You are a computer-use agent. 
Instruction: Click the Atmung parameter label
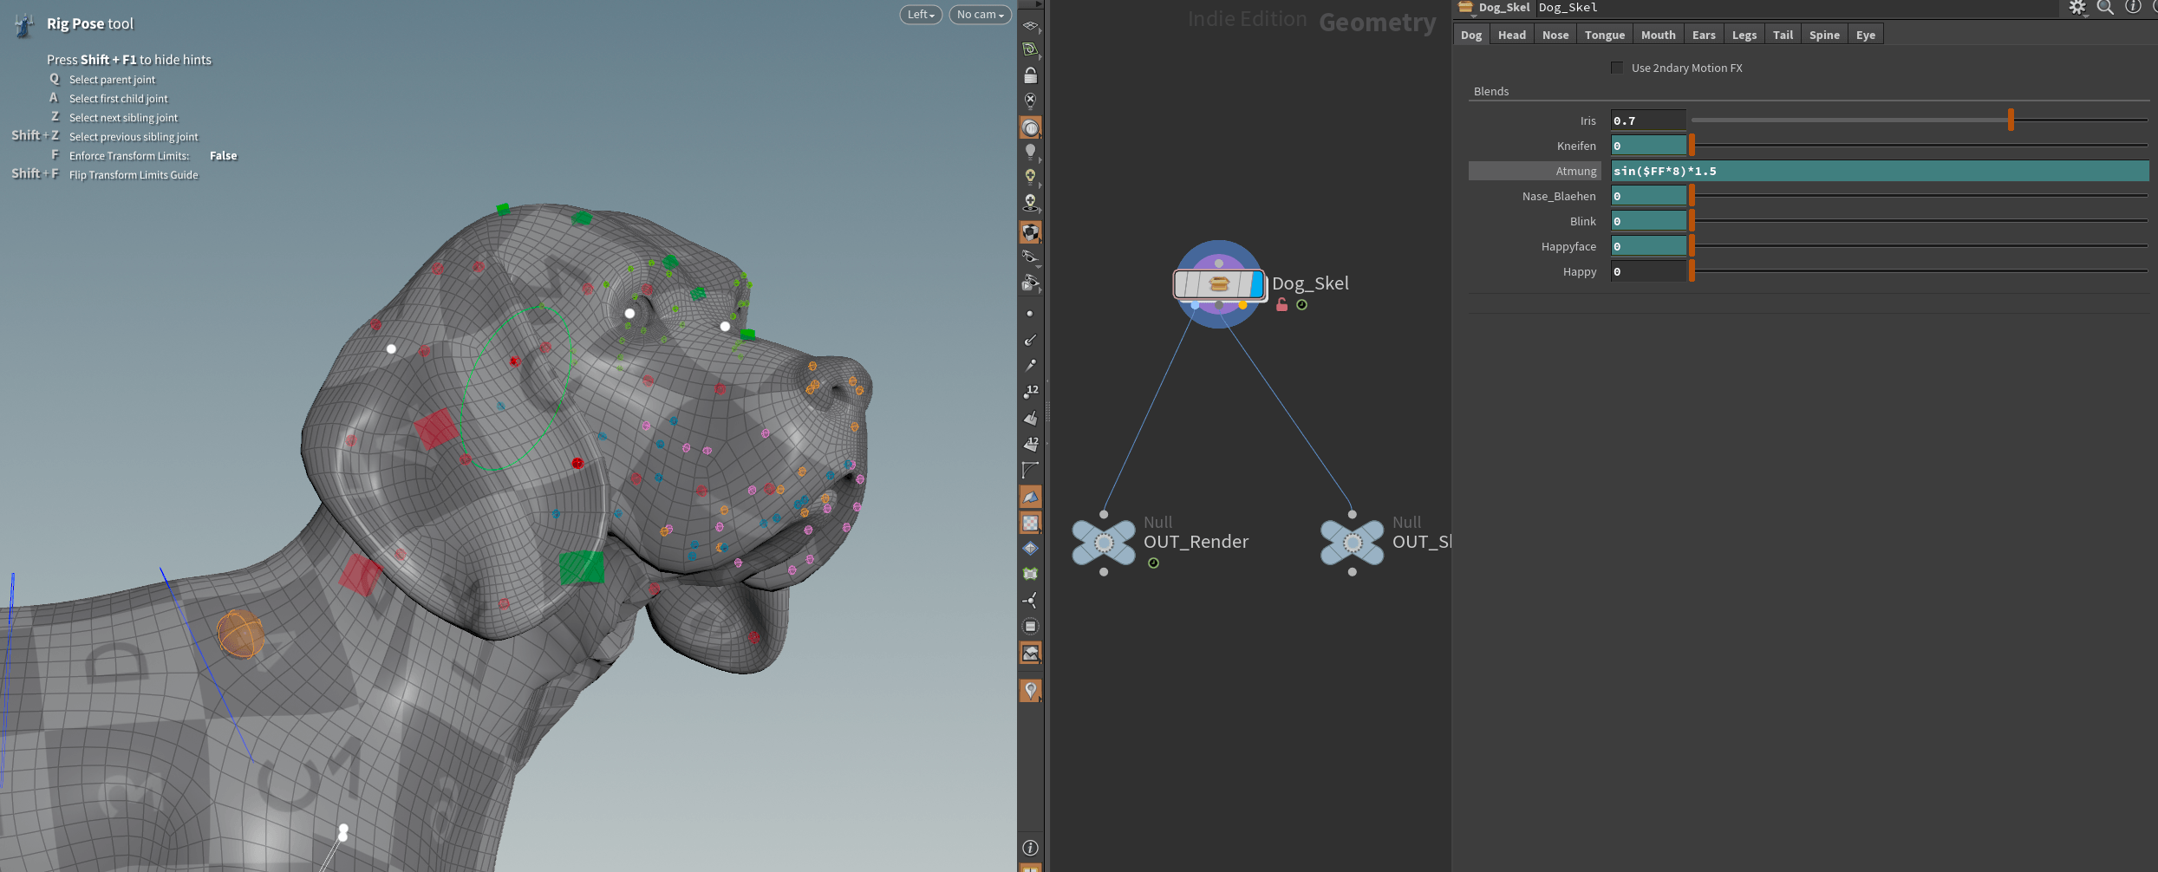1575,172
